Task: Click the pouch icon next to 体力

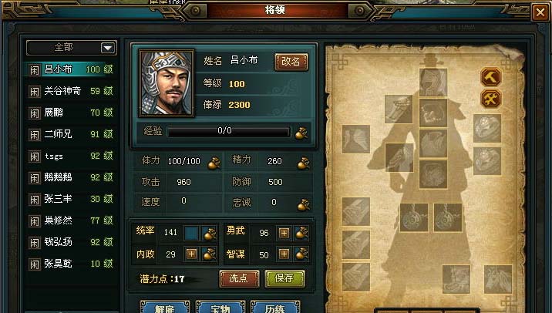Action: coord(214,163)
